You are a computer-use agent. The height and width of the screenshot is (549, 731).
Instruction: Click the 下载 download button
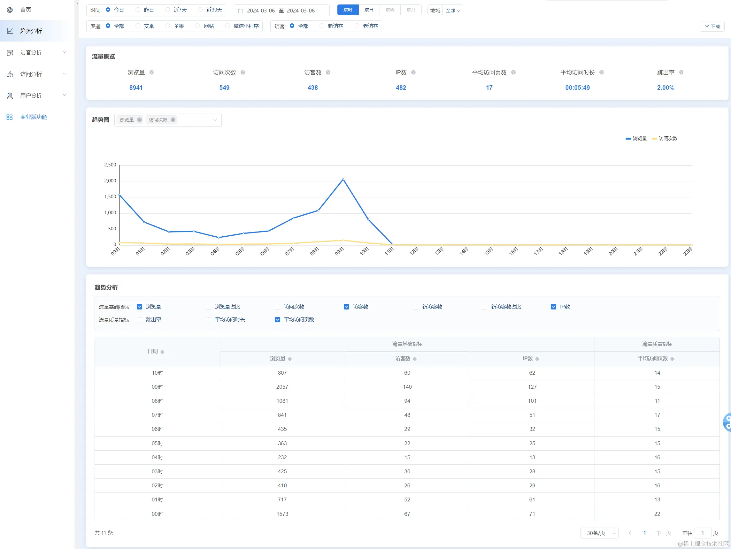[712, 27]
